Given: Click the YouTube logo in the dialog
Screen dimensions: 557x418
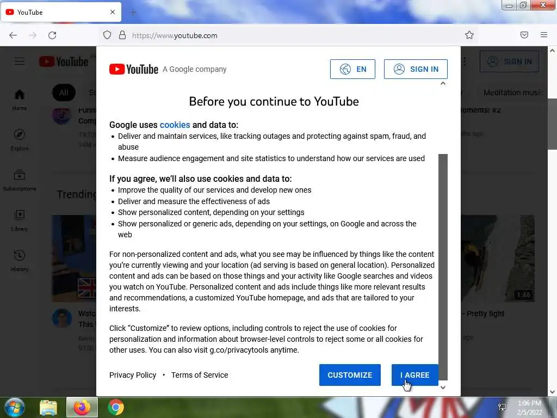Looking at the screenshot, I should pos(134,69).
